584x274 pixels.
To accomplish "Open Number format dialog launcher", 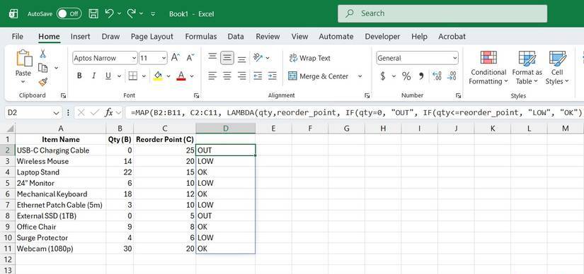I will (x=459, y=95).
